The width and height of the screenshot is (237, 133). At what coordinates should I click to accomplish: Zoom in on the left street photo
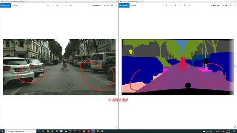pyautogui.click(x=48, y=6)
